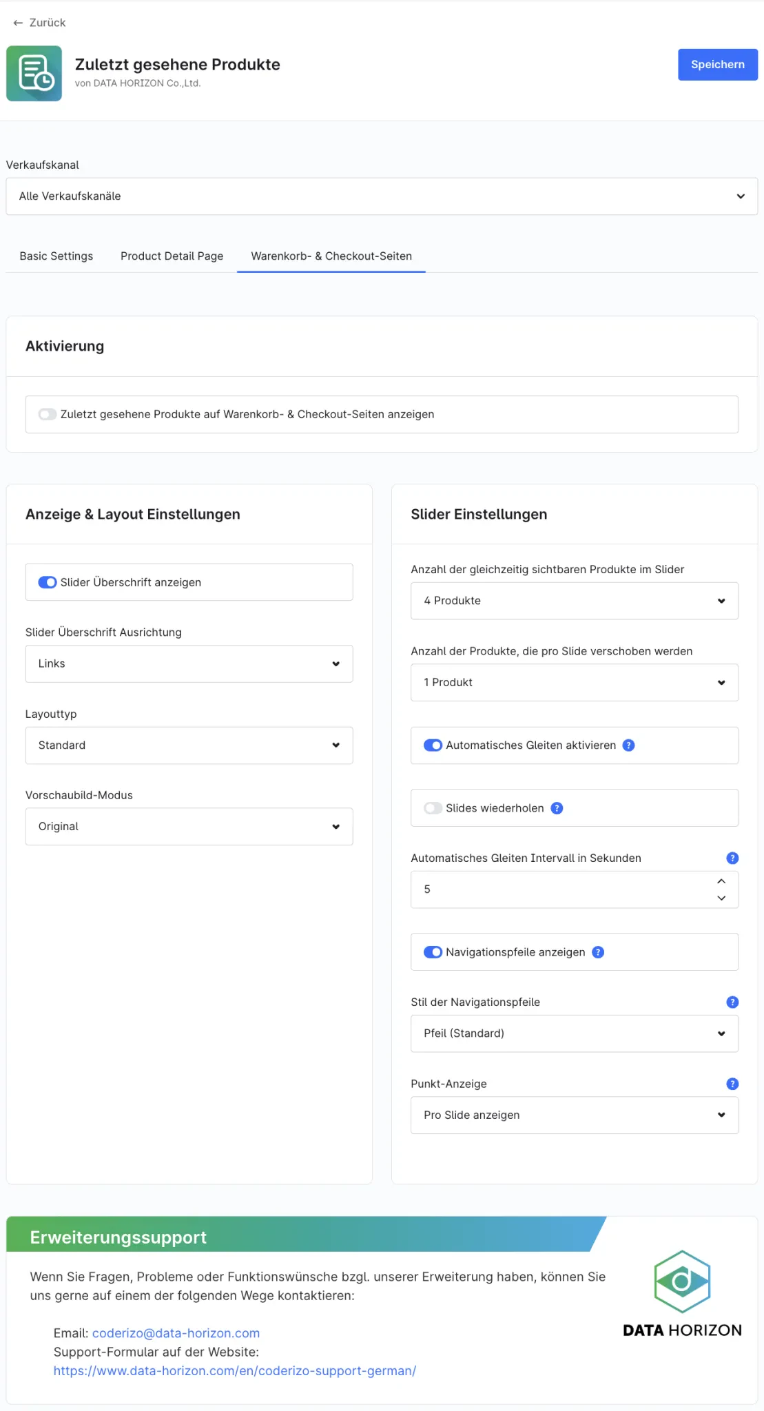Screen dimensions: 764x1411
Task: Expand Stil der Navigationspfeile dropdown
Action: pyautogui.click(x=575, y=1033)
